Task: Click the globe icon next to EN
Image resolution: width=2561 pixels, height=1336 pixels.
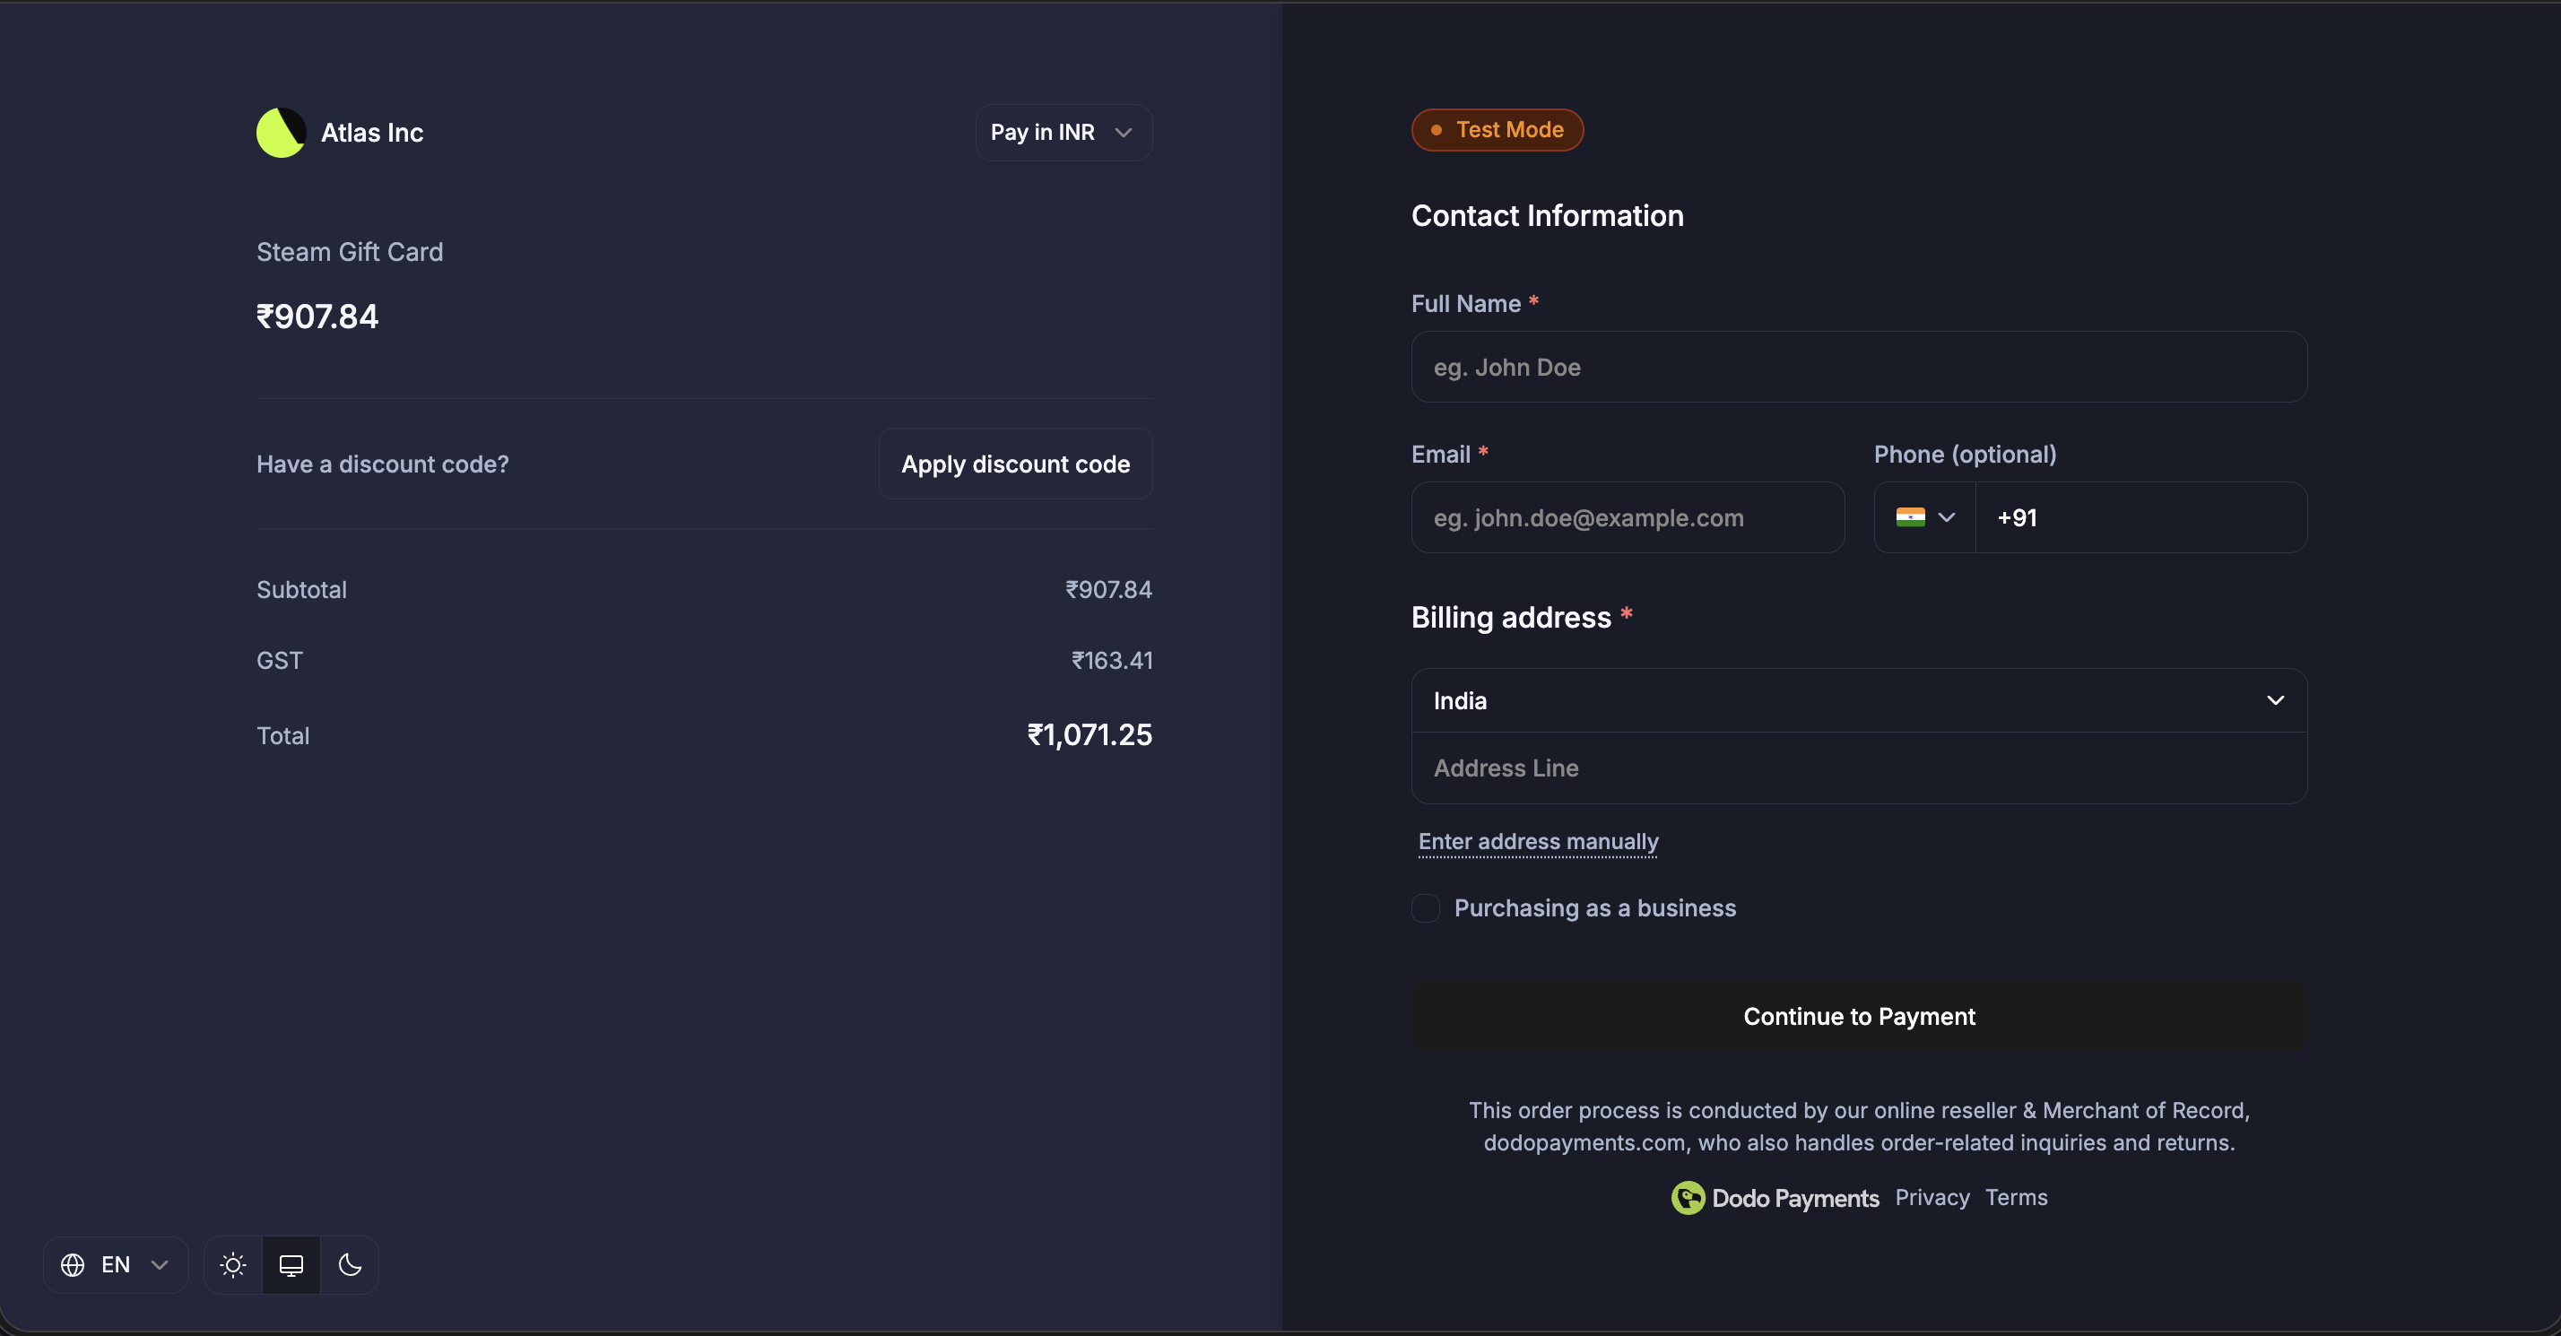Action: (72, 1264)
